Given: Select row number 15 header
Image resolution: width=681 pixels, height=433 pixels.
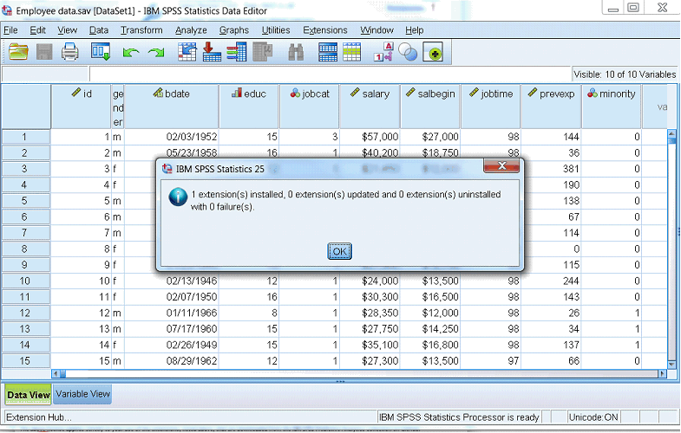Looking at the screenshot, I should pyautogui.click(x=25, y=360).
